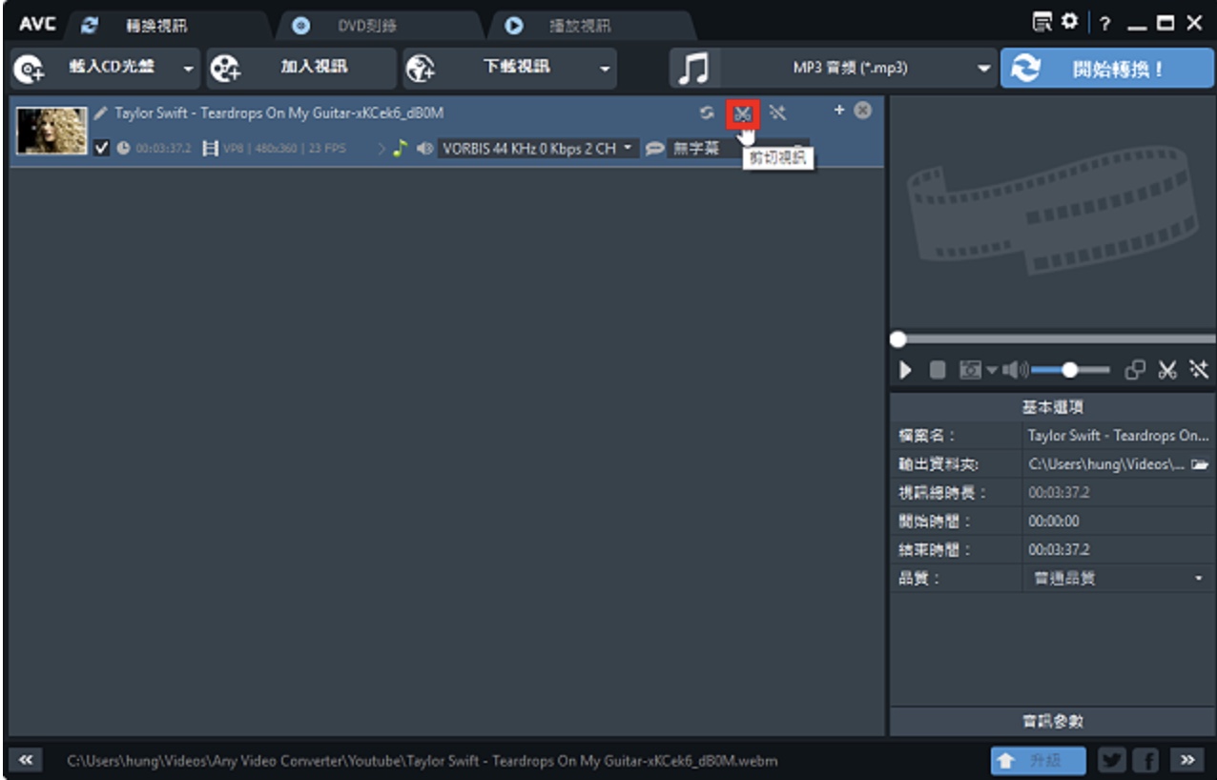1217x780 pixels.
Task: Click the magic wand icon under the preview
Action: coord(1200,370)
